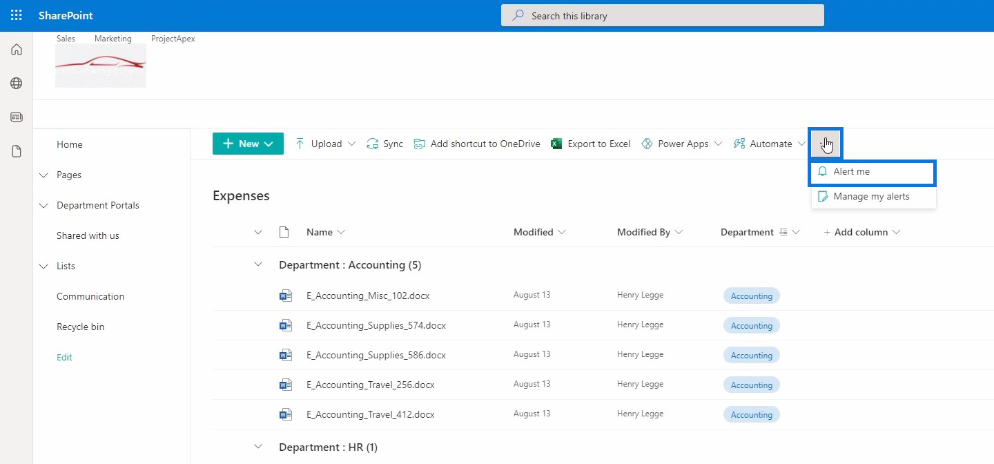The width and height of the screenshot is (994, 464).
Task: Click Add column header
Action: 862,232
